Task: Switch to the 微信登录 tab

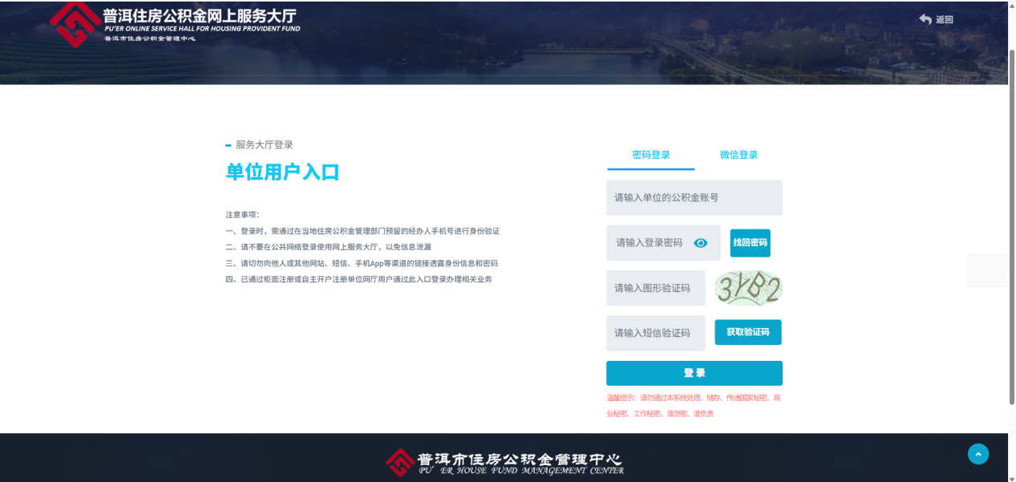Action: (x=738, y=155)
